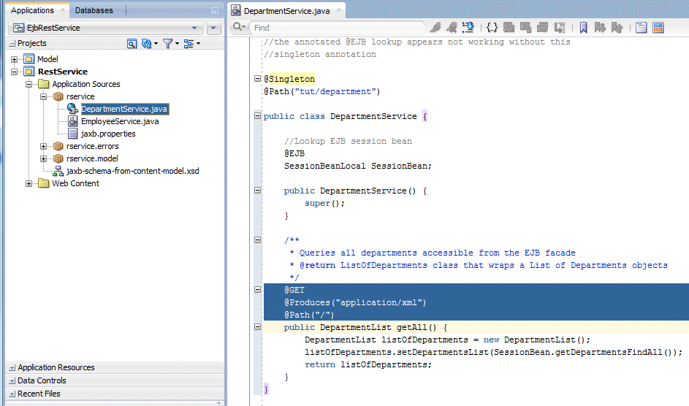Click the EmployeeService.java file icon

[72, 121]
